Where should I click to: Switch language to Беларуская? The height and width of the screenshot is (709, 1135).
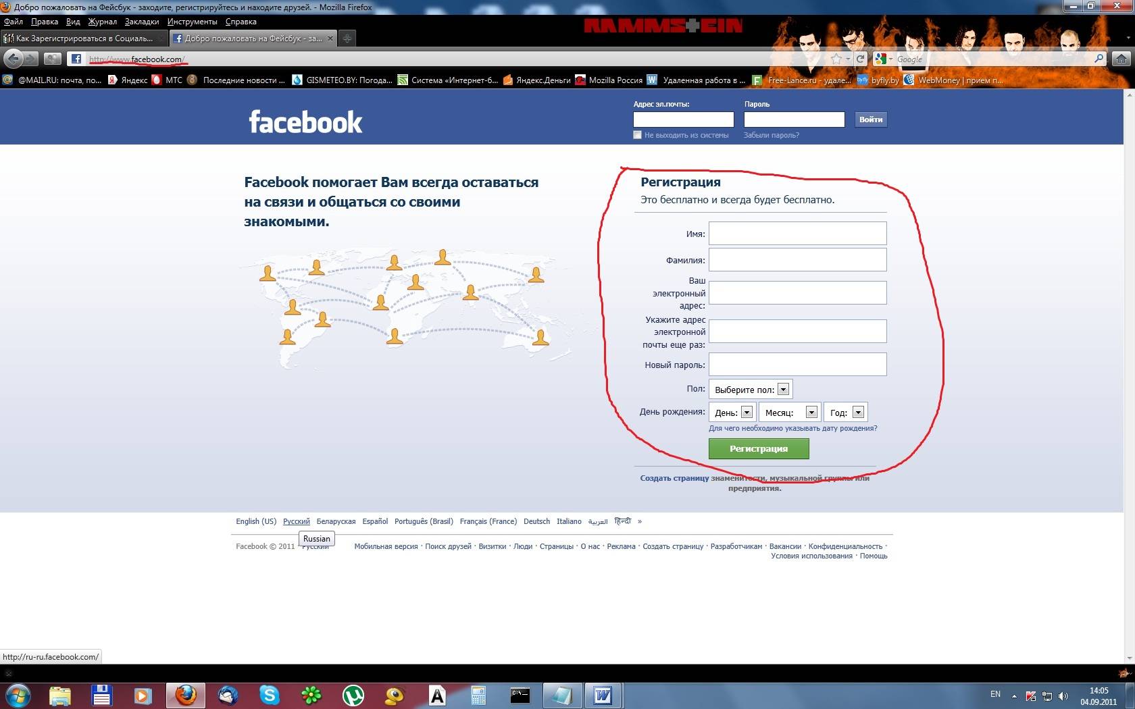point(336,521)
